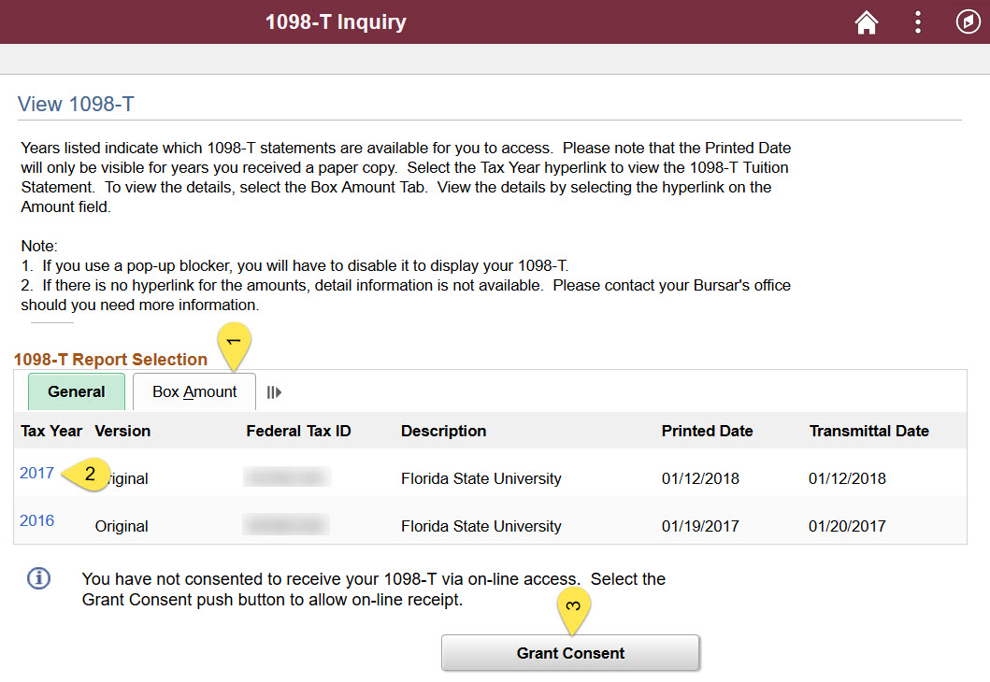Open the three-dot Actions menu
The image size is (990, 682).
pos(917,22)
